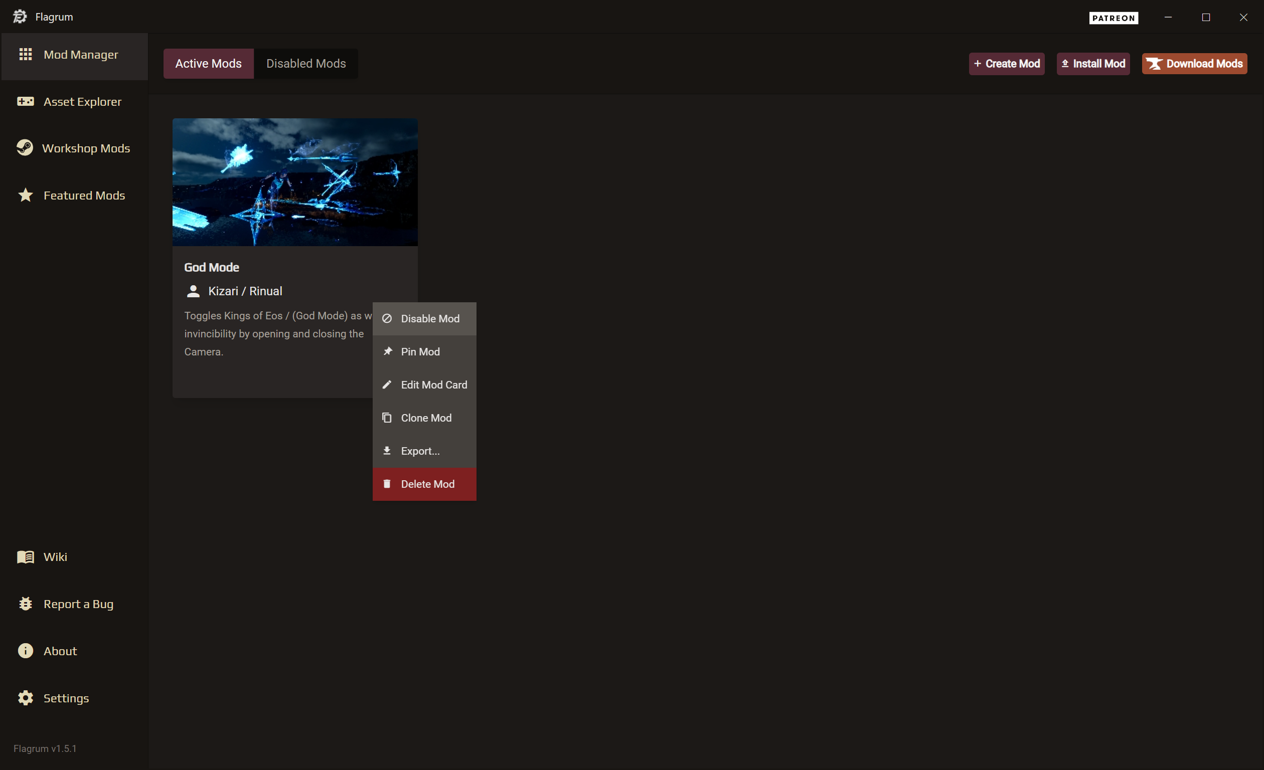This screenshot has height=770, width=1264.
Task: Open the About page
Action: [x=60, y=651]
